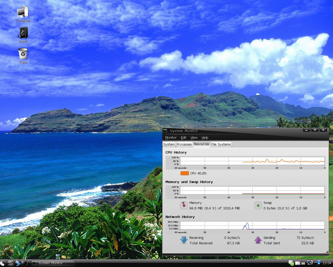Open the Computer desktop icon
Screen dimensions: 333x267
[x=23, y=14]
